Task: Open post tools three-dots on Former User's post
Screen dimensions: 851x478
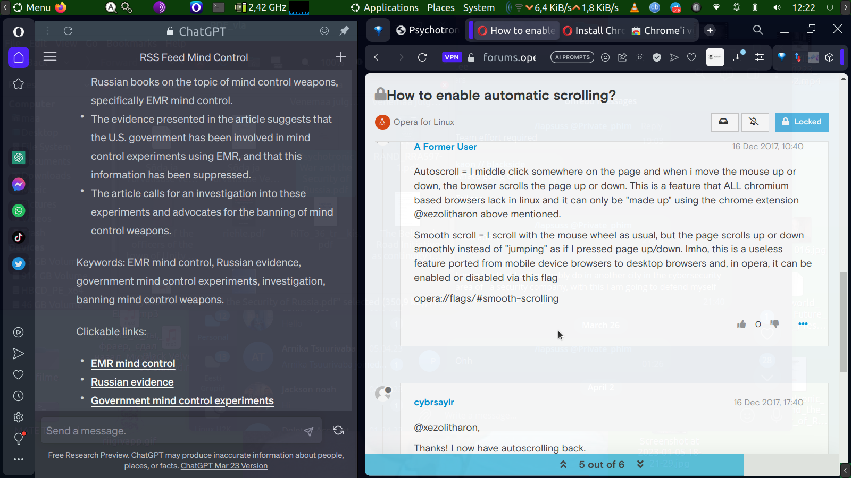Action: (803, 324)
